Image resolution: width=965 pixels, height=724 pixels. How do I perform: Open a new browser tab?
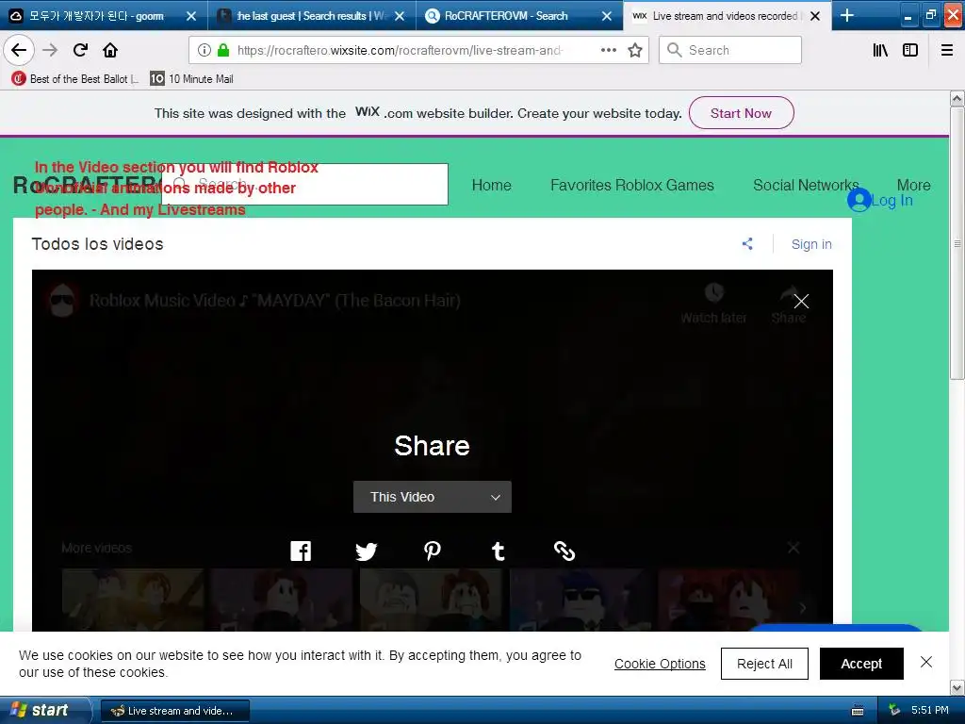click(x=847, y=15)
